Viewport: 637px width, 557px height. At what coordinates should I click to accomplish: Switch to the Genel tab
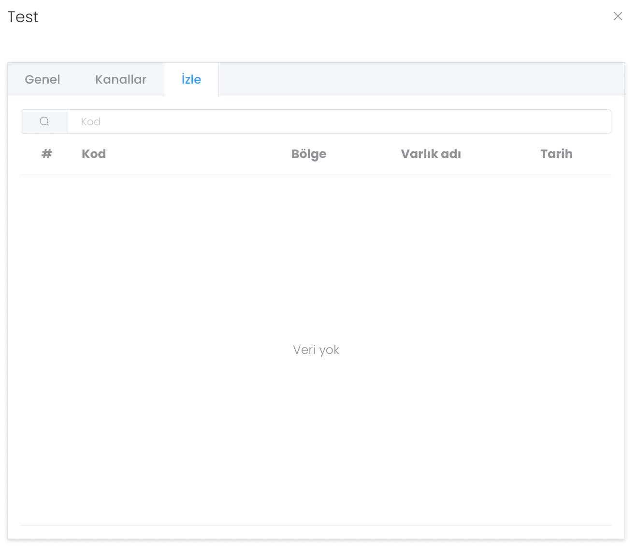tap(43, 79)
